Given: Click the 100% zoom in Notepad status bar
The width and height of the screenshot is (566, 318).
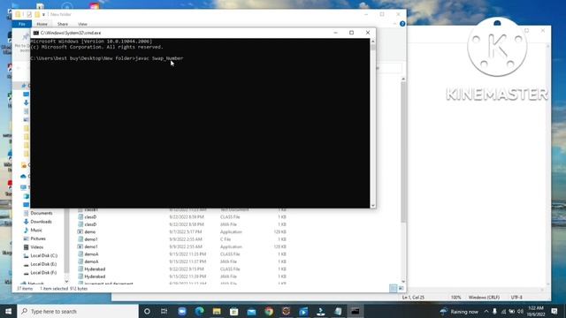Looking at the screenshot, I should (456, 298).
